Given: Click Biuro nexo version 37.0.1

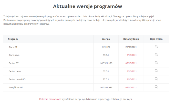Looking at the screenshot, I should click(x=106, y=55).
